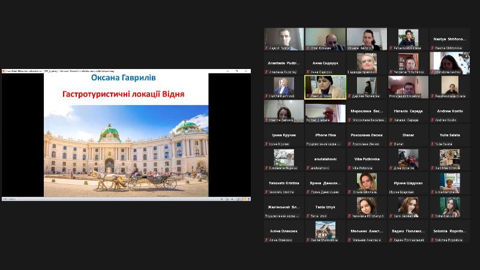Click muted mic icon beside Anastasia Pudriy name

click(266, 72)
